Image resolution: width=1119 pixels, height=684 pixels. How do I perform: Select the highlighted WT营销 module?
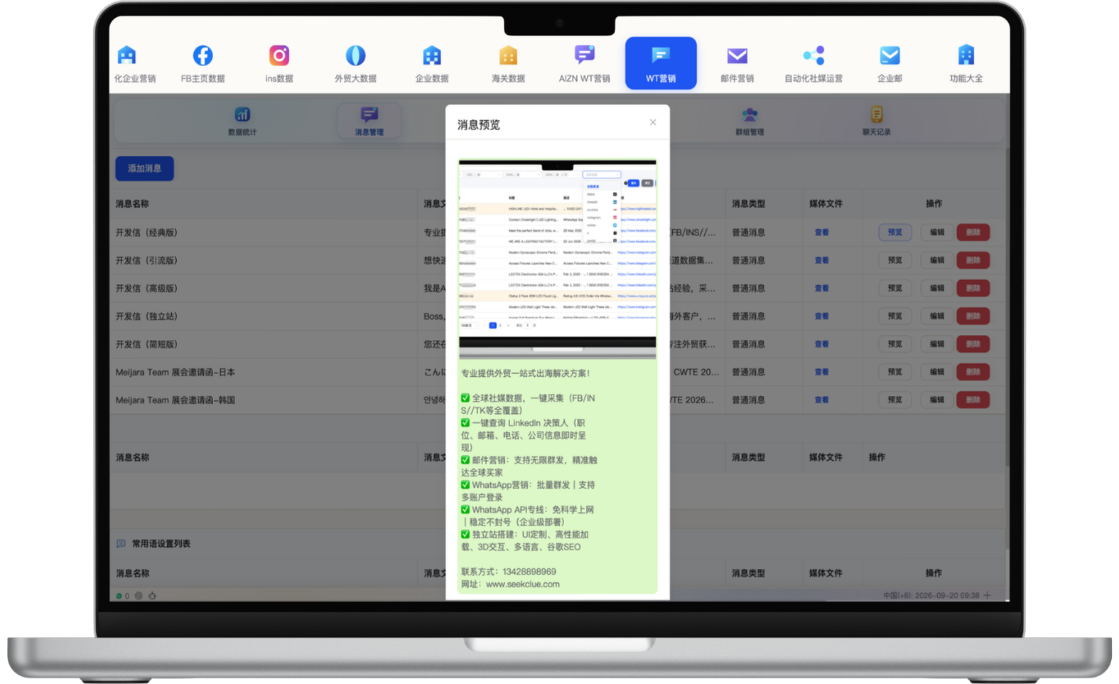[661, 63]
